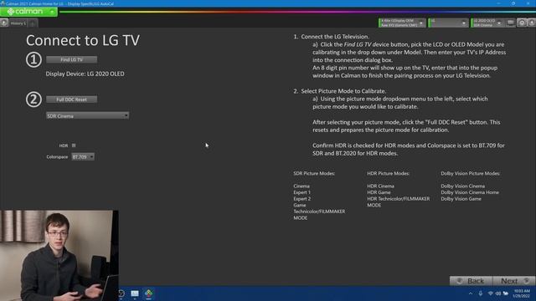This screenshot has width=536, height=301.
Task: Click the 'Expert 1' picture mode text
Action: point(301,192)
